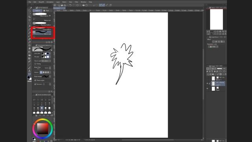Select the Text tool (letter A)
This screenshot has width=252, height=142.
coord(30,71)
